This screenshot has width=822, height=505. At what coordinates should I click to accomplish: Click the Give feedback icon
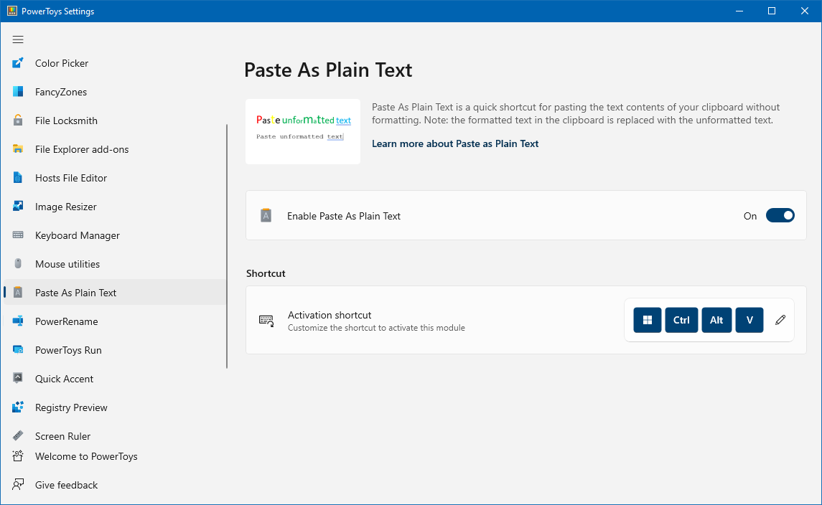(x=18, y=485)
